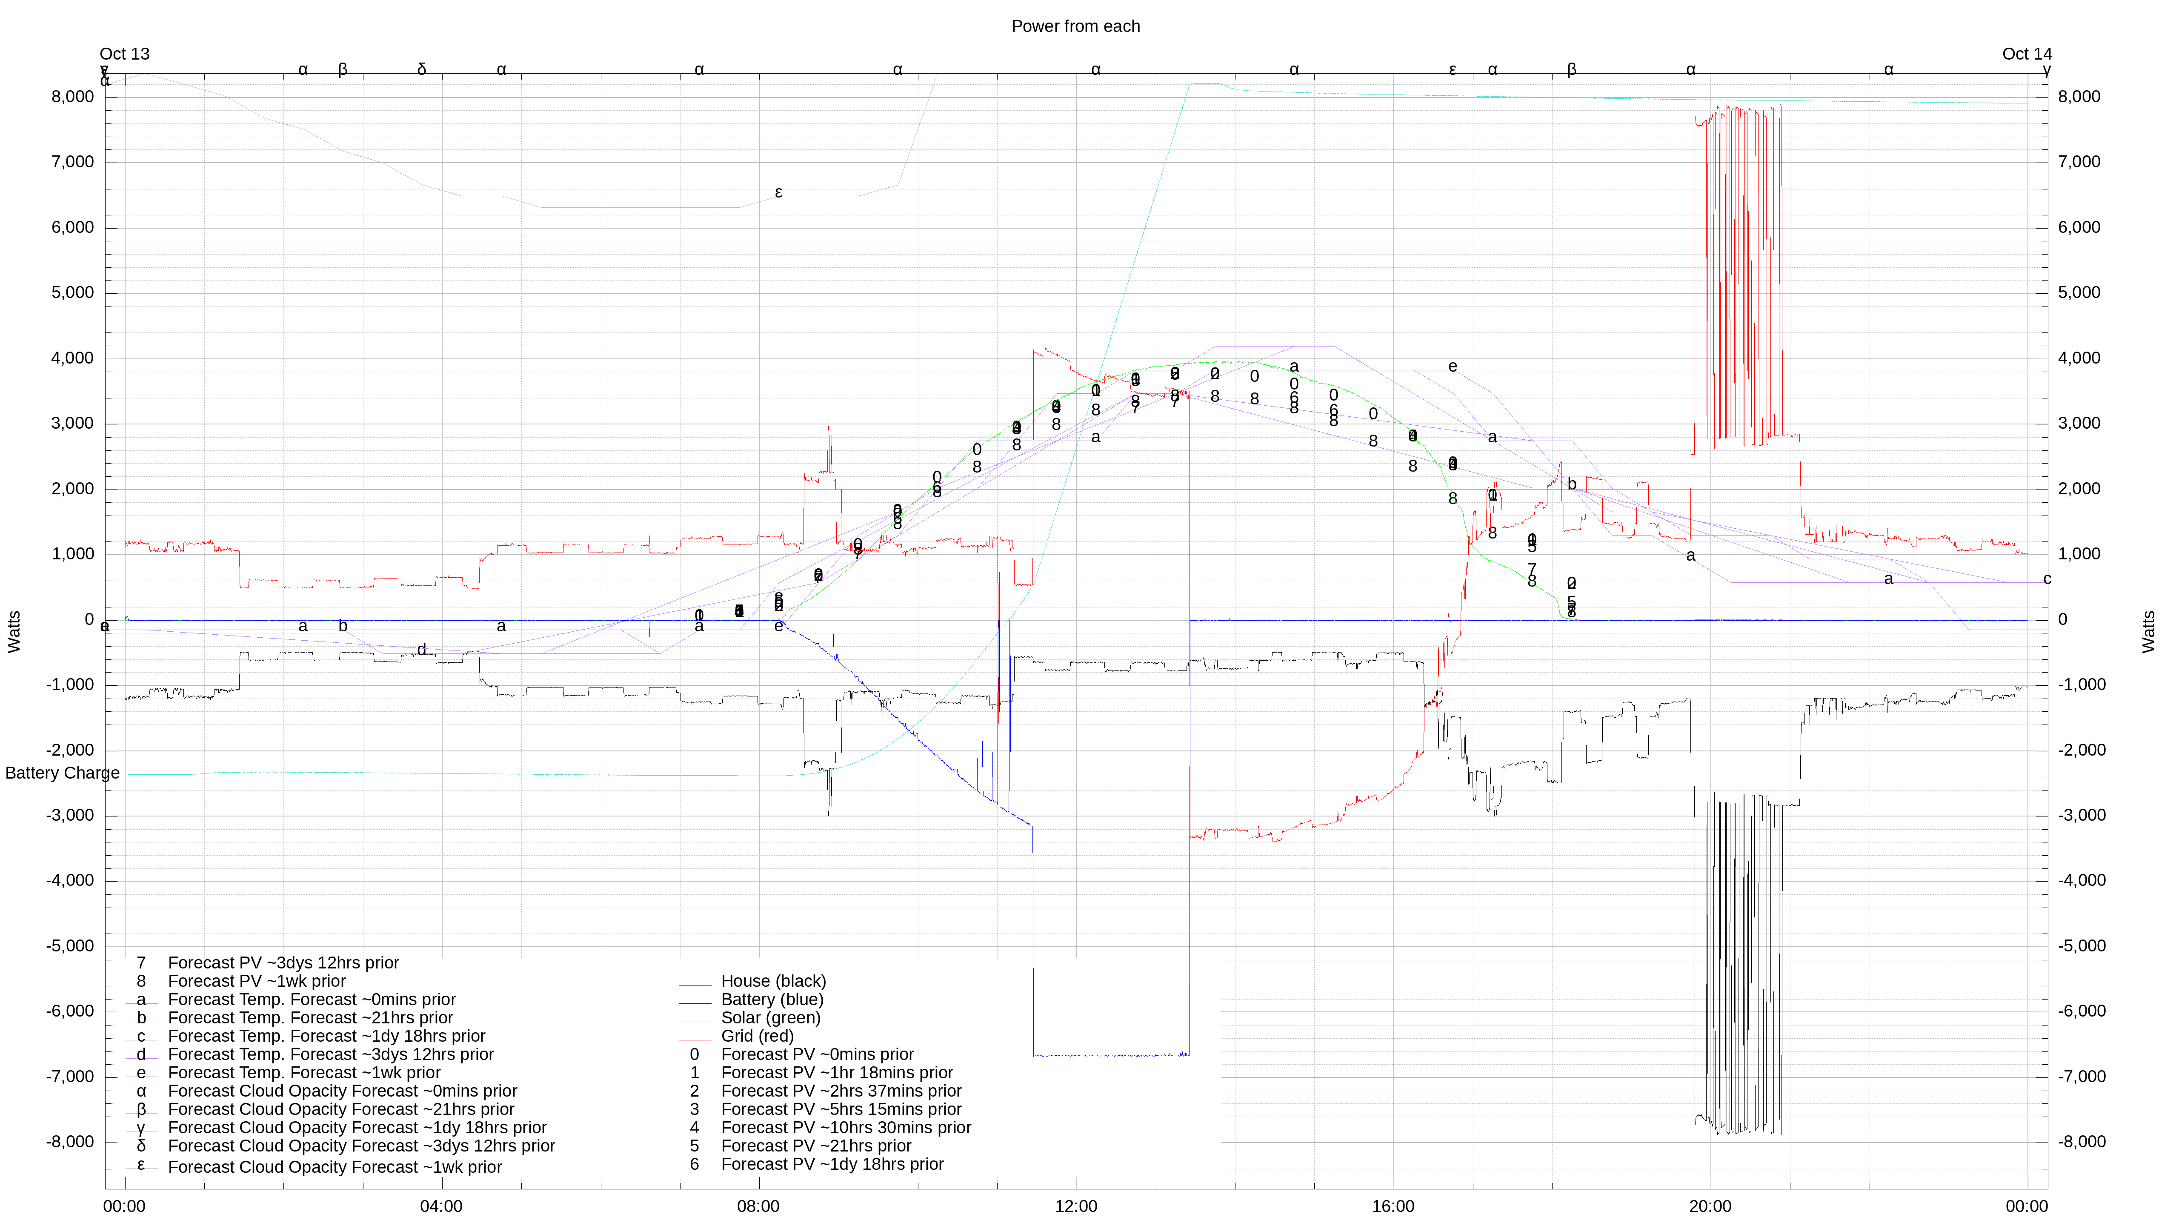This screenshot has height=1226, width=2179.
Task: Click the right-axis 4,000 tick label
Action: tap(2079, 358)
